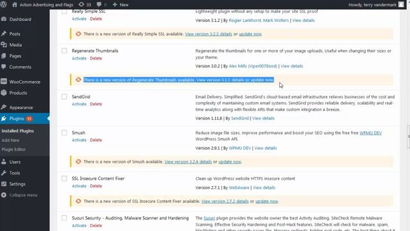Delete the Really Simple SSL plugin
This screenshot has width=410, height=231.
click(96, 19)
